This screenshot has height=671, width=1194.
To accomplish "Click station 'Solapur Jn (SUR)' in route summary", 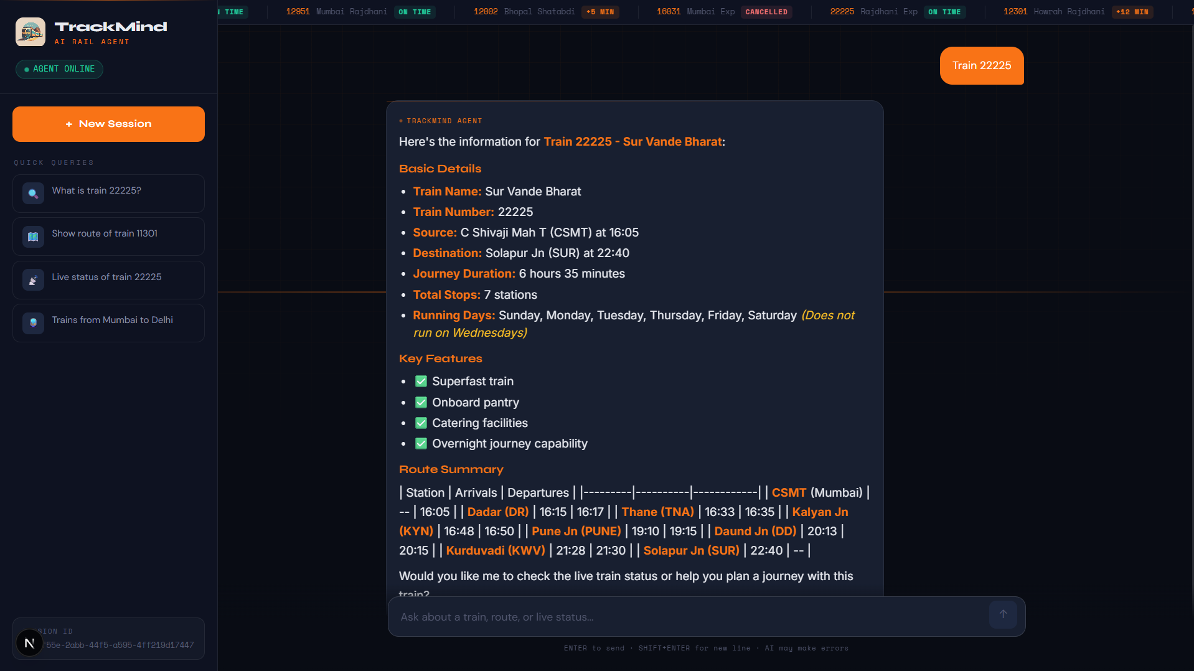I will coord(691,551).
